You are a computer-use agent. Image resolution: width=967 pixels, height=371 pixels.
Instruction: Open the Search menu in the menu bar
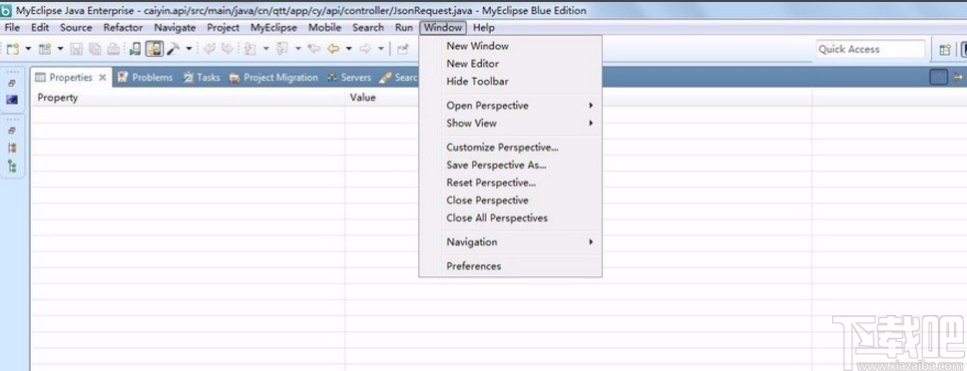pyautogui.click(x=368, y=27)
